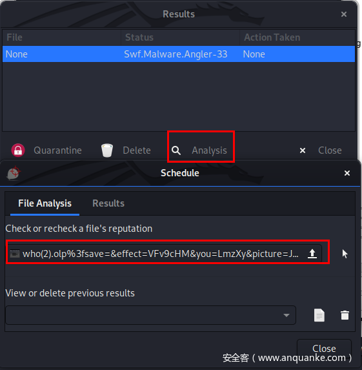This screenshot has height=370, width=362.
Task: Click the upload arrow in file chooser
Action: [x=312, y=254]
